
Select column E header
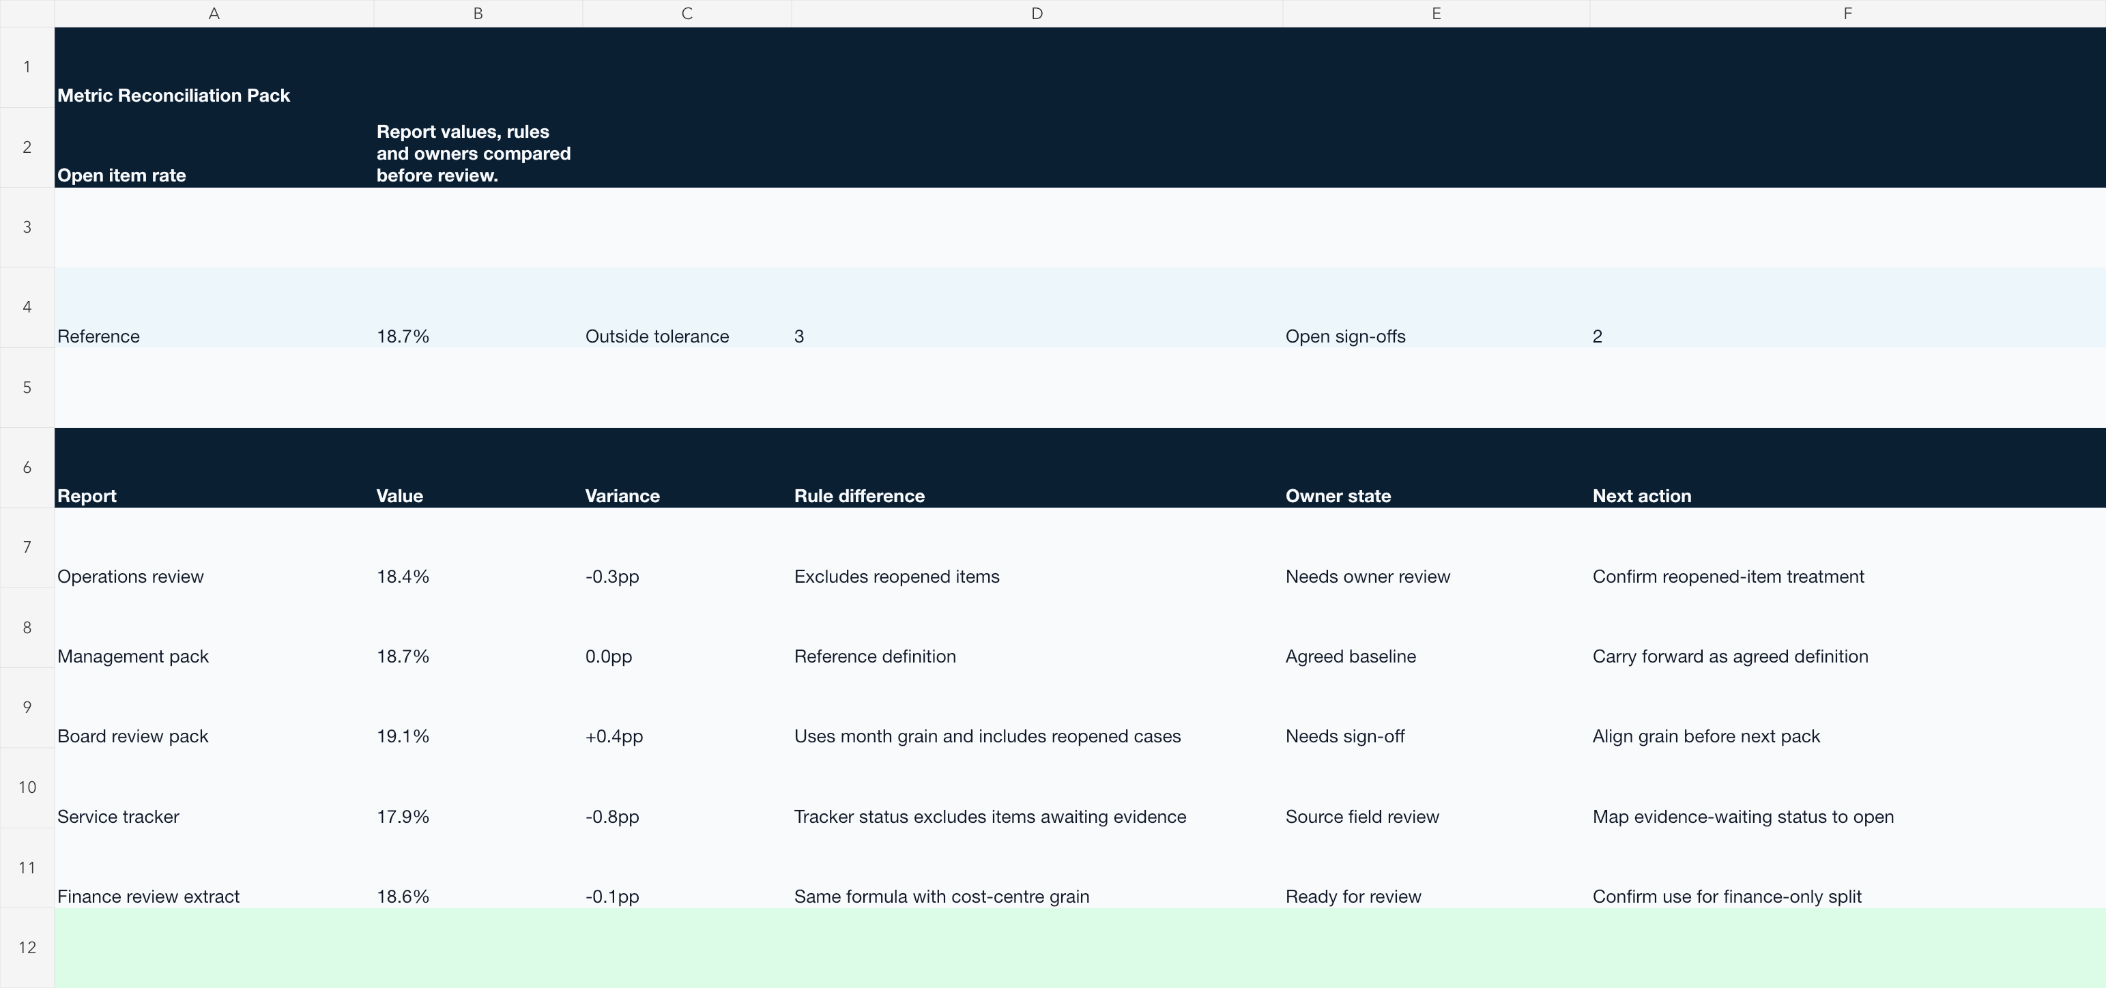tap(1437, 13)
